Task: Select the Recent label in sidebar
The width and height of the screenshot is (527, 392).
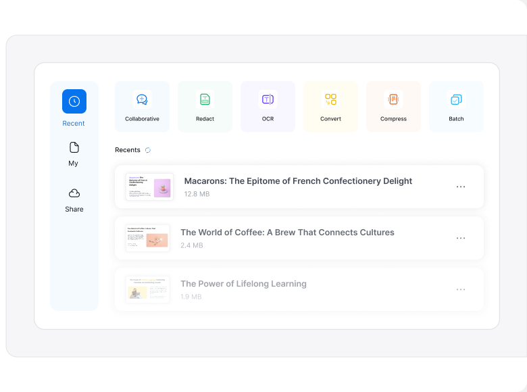Action: (74, 124)
